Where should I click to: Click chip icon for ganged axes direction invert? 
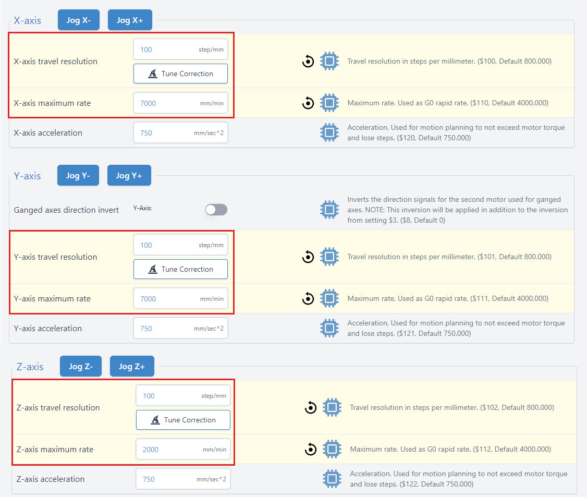329,210
